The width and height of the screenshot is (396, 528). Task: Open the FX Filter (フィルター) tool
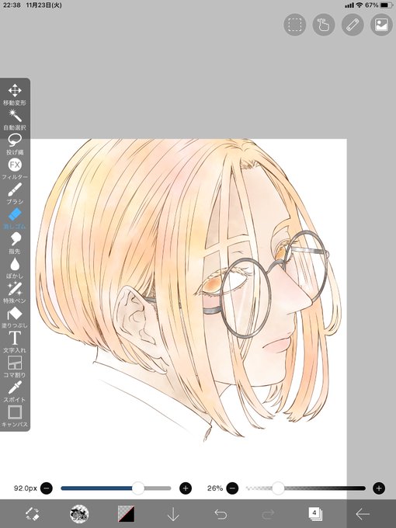[x=15, y=169]
